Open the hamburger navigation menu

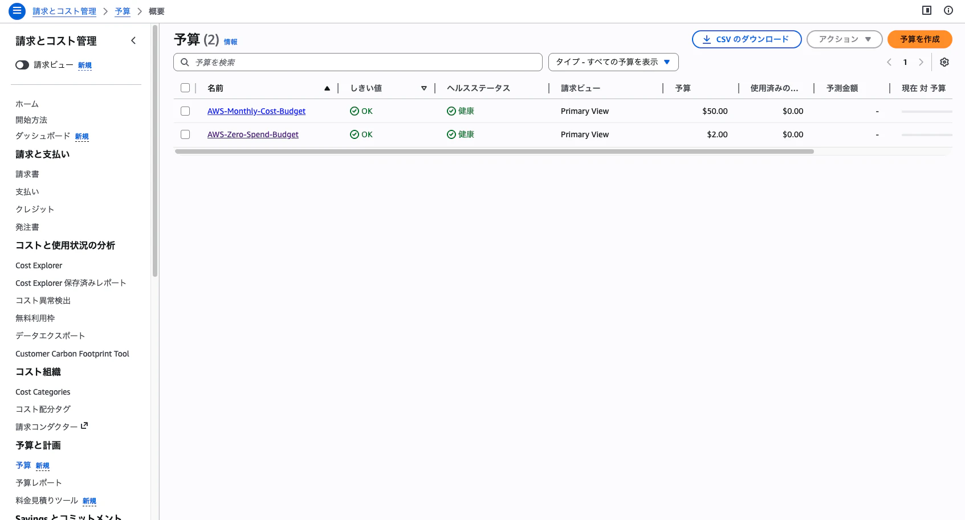coord(17,11)
